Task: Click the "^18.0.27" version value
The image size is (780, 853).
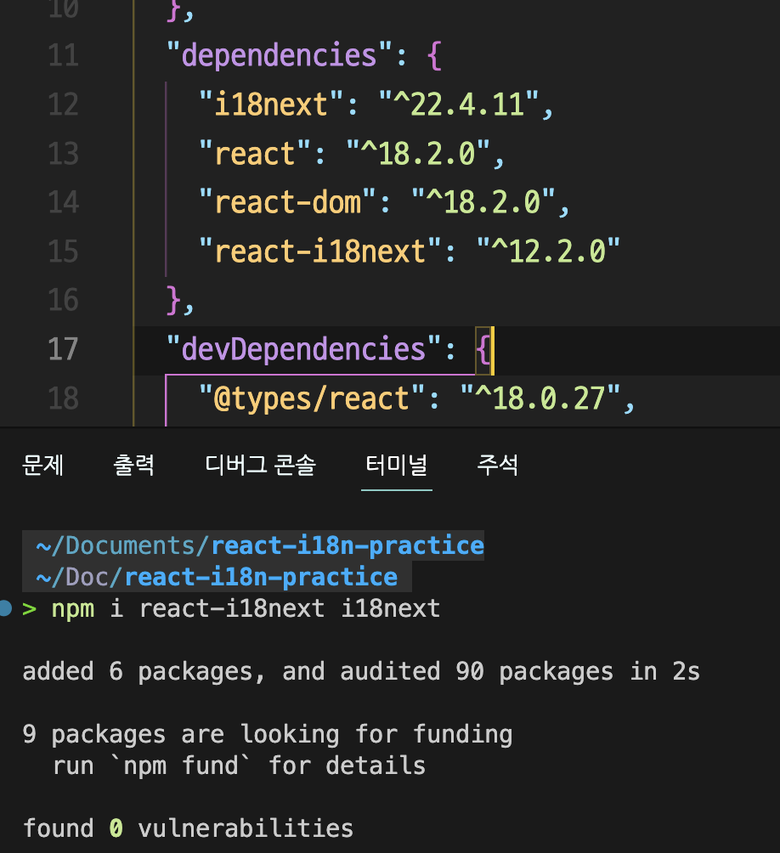Action: pyautogui.click(x=540, y=398)
